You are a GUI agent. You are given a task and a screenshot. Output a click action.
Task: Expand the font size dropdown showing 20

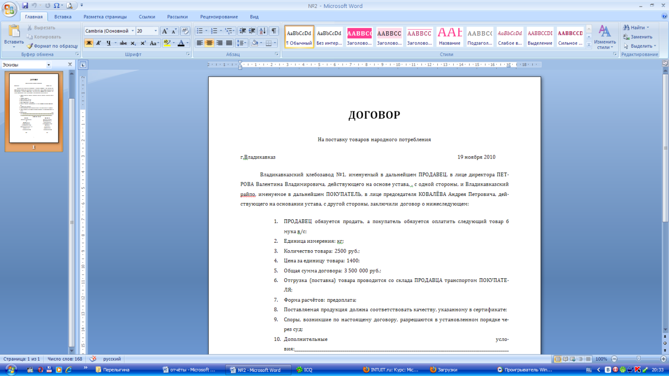coord(156,31)
